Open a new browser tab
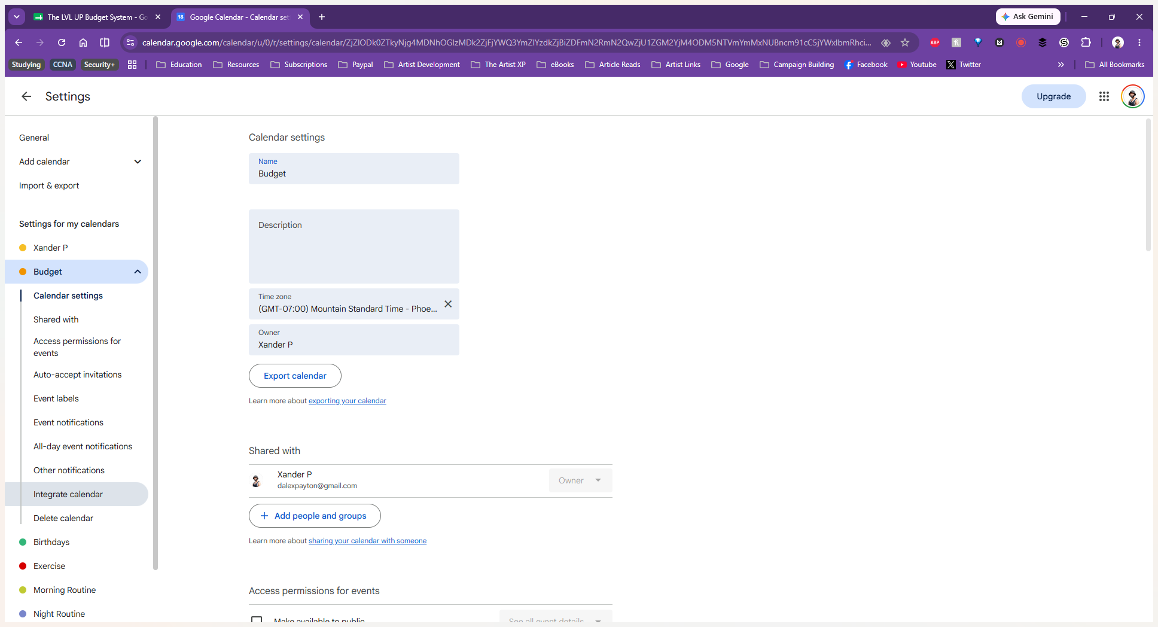 322,17
